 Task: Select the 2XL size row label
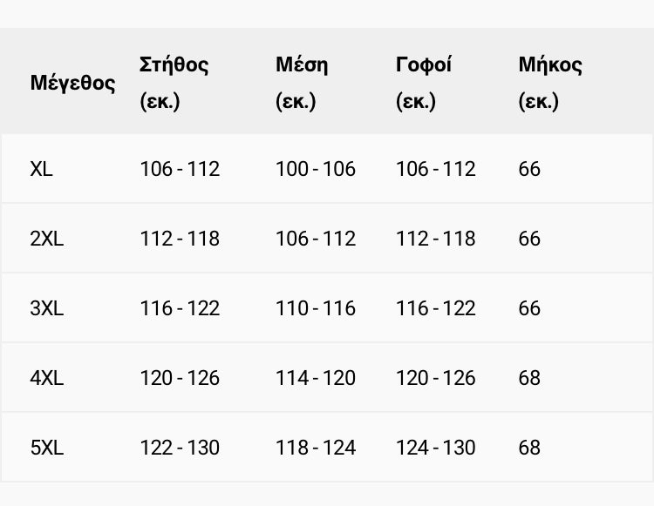tap(47, 239)
